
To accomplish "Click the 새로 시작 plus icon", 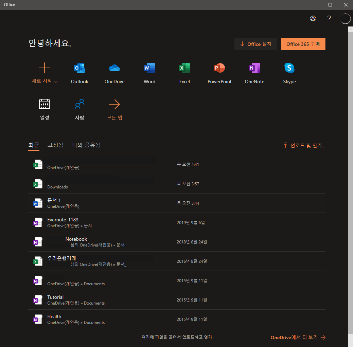I will tap(45, 68).
